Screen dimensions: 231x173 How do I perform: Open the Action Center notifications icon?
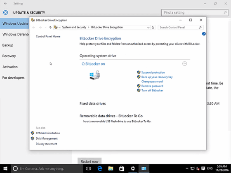point(203,168)
